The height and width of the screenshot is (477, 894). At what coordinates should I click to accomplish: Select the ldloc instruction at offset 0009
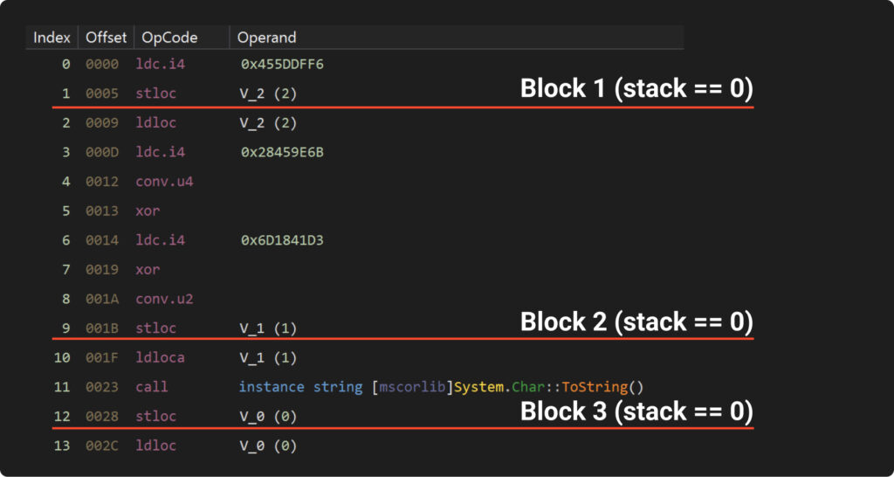(x=155, y=122)
